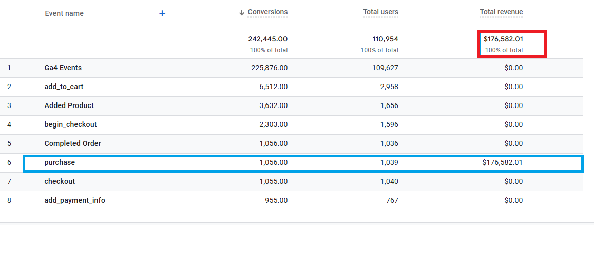Click the checkout event name
The height and width of the screenshot is (256, 594).
60,181
